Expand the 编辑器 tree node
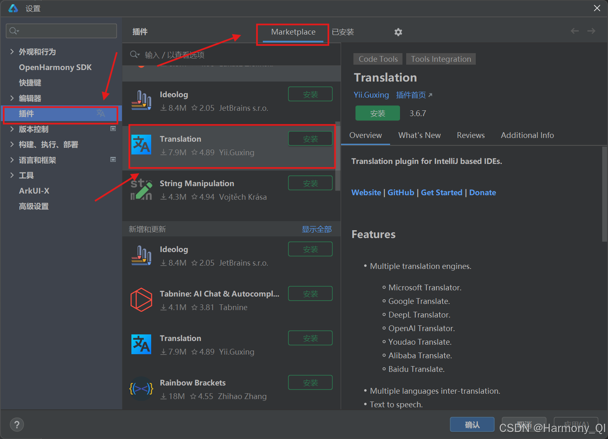 [x=12, y=98]
